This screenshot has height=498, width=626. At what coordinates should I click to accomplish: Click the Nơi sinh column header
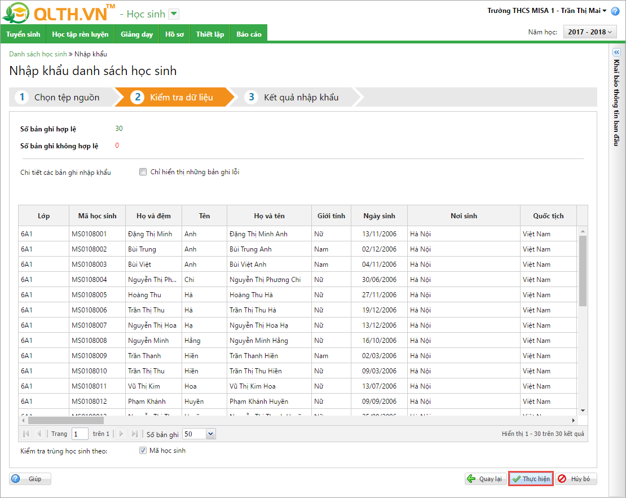[x=464, y=215]
